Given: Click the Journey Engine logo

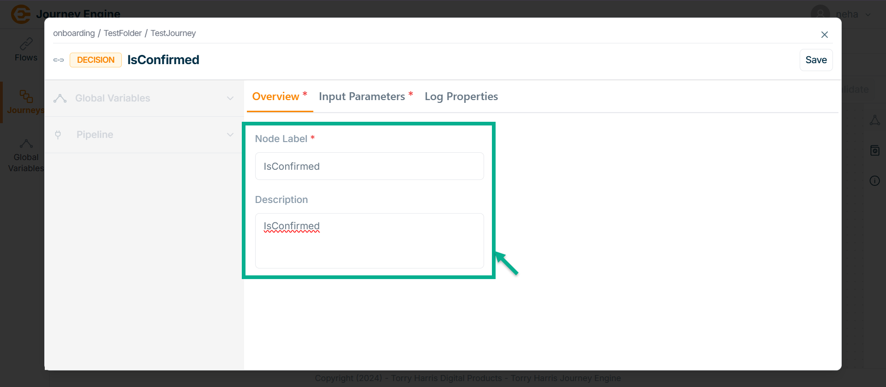Looking at the screenshot, I should click(21, 14).
